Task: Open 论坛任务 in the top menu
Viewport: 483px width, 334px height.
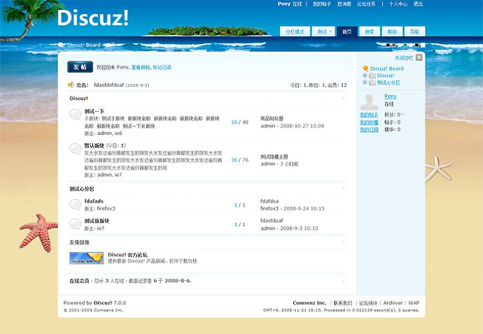Action: coord(366,4)
